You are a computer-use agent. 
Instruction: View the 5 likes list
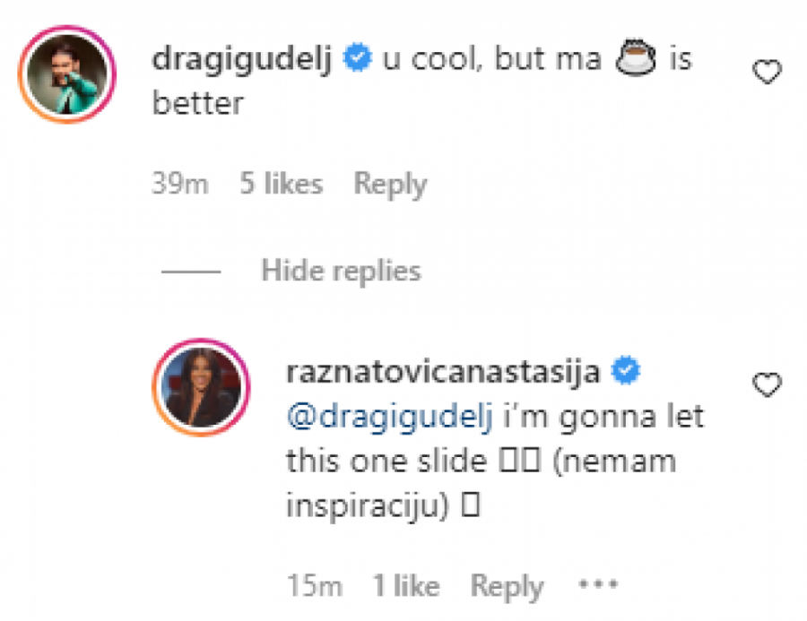(x=282, y=184)
